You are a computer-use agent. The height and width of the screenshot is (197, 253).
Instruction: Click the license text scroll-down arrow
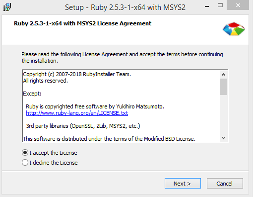pyautogui.click(x=224, y=138)
